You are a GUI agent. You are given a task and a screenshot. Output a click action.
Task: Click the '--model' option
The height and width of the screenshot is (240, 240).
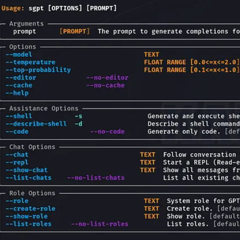coord(19,55)
